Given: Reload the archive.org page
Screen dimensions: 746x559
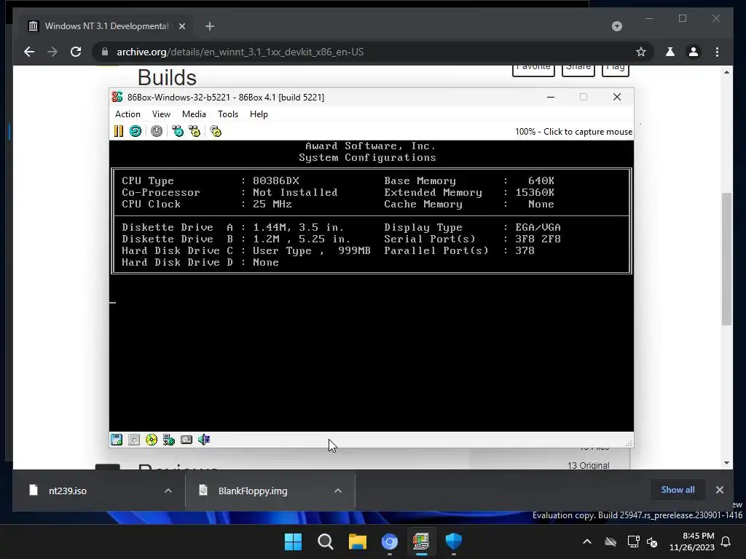Looking at the screenshot, I should pyautogui.click(x=76, y=52).
